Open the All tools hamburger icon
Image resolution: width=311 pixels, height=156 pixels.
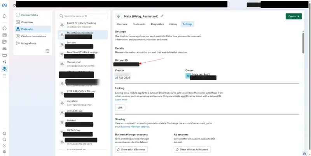point(4,76)
